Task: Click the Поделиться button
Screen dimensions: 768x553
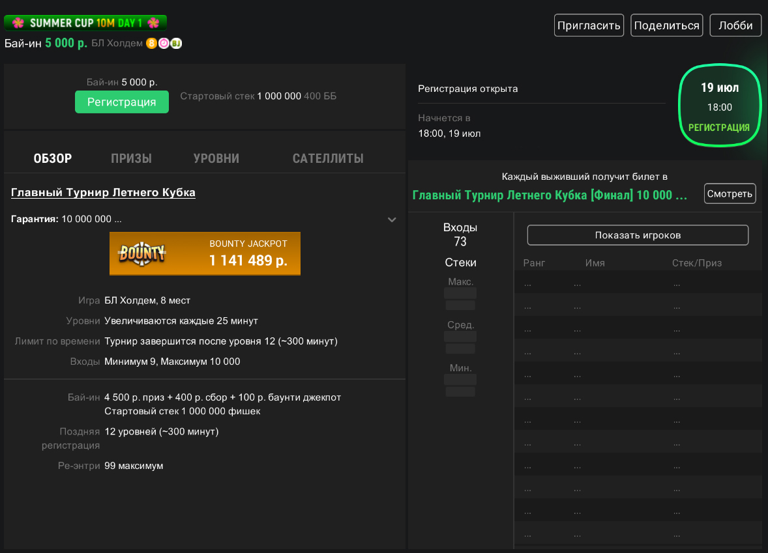Action: pyautogui.click(x=666, y=25)
